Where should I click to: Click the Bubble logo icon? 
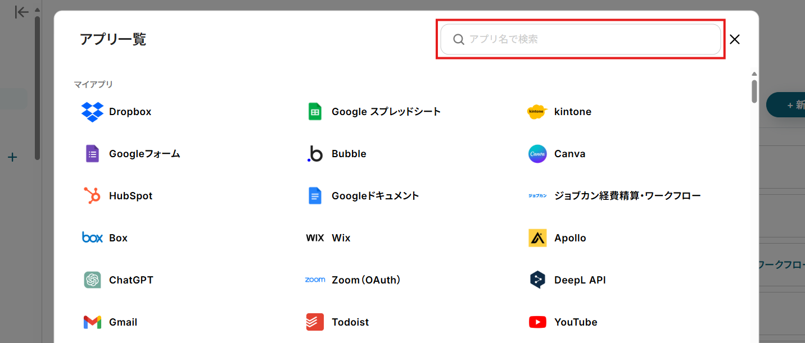(x=315, y=154)
